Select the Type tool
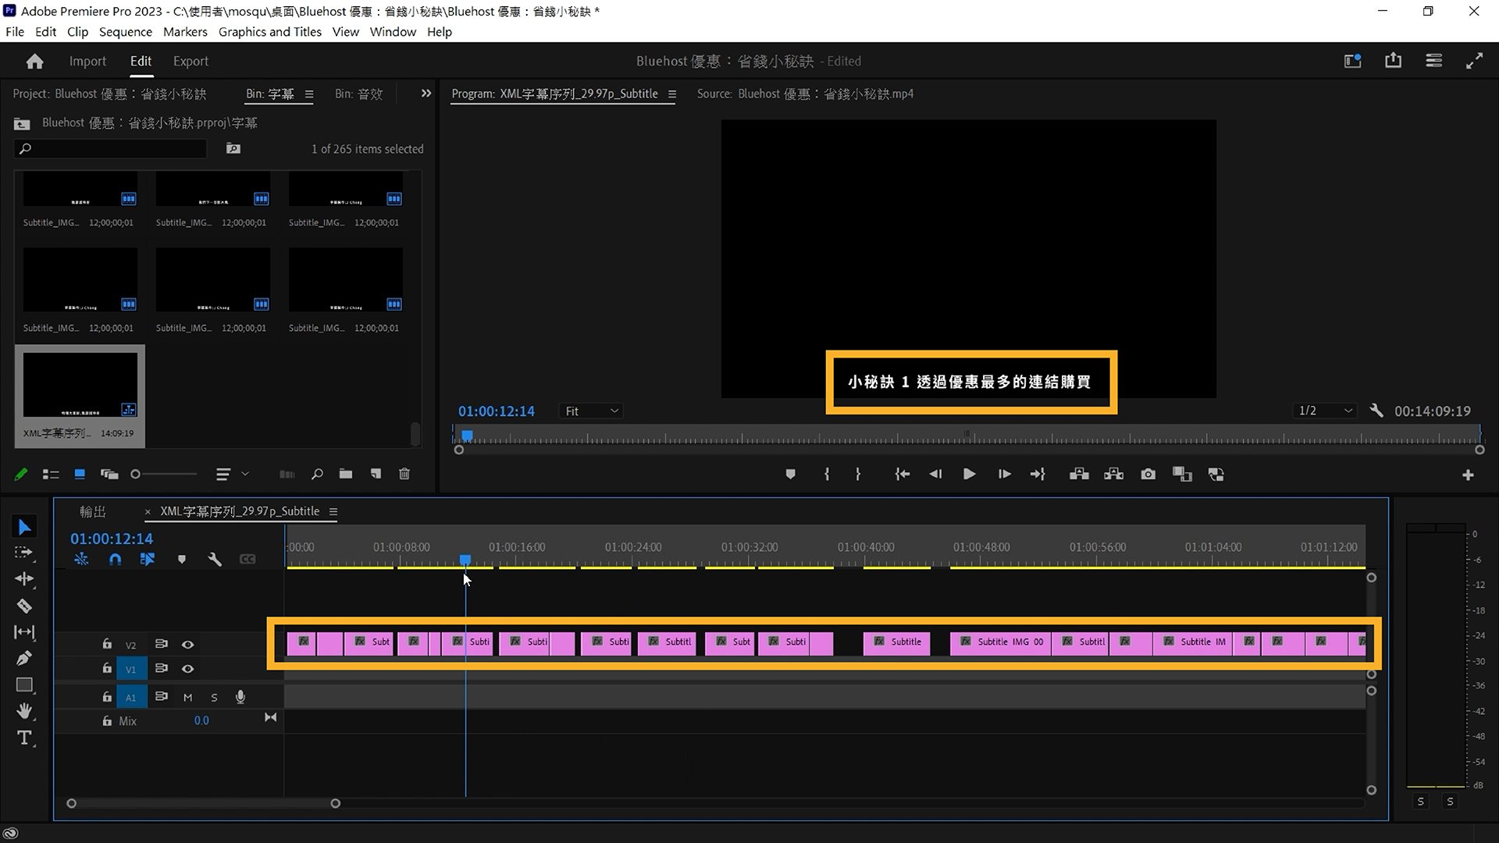 [24, 738]
